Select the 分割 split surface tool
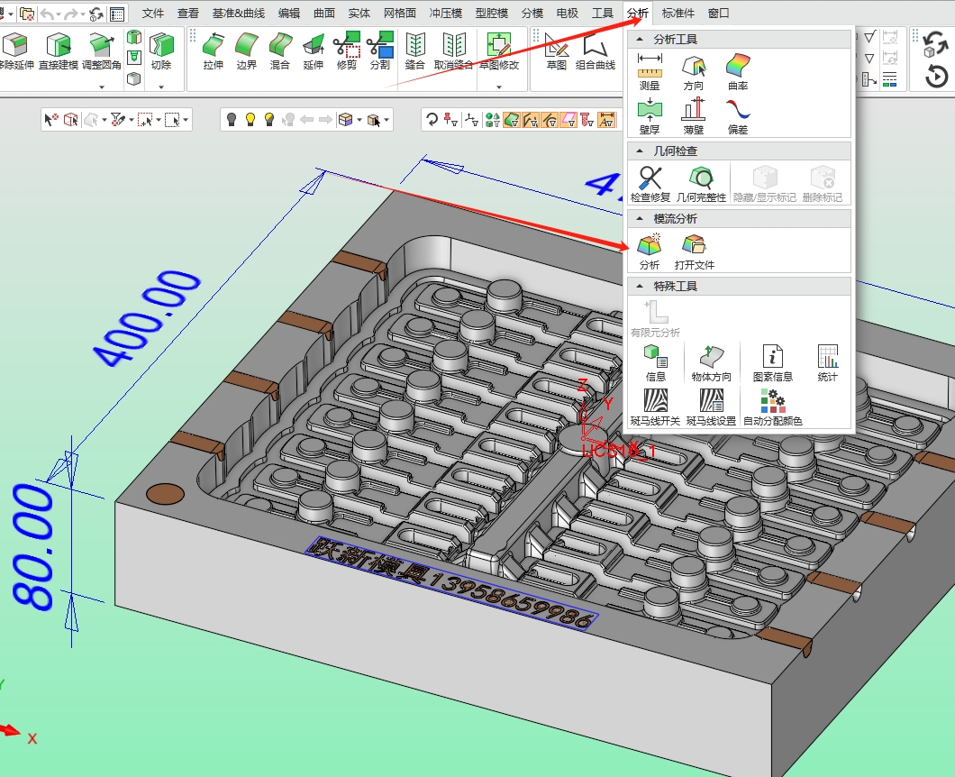The width and height of the screenshot is (955, 777). [x=380, y=51]
